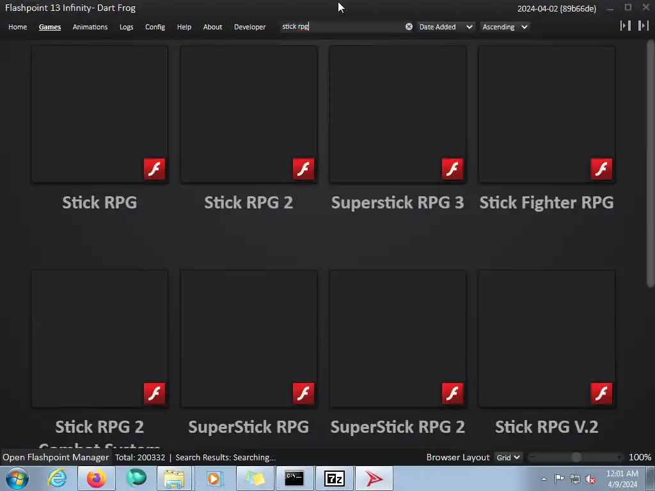Select the SuperStick RPG 2 title
The image size is (655, 491).
pyautogui.click(x=397, y=426)
